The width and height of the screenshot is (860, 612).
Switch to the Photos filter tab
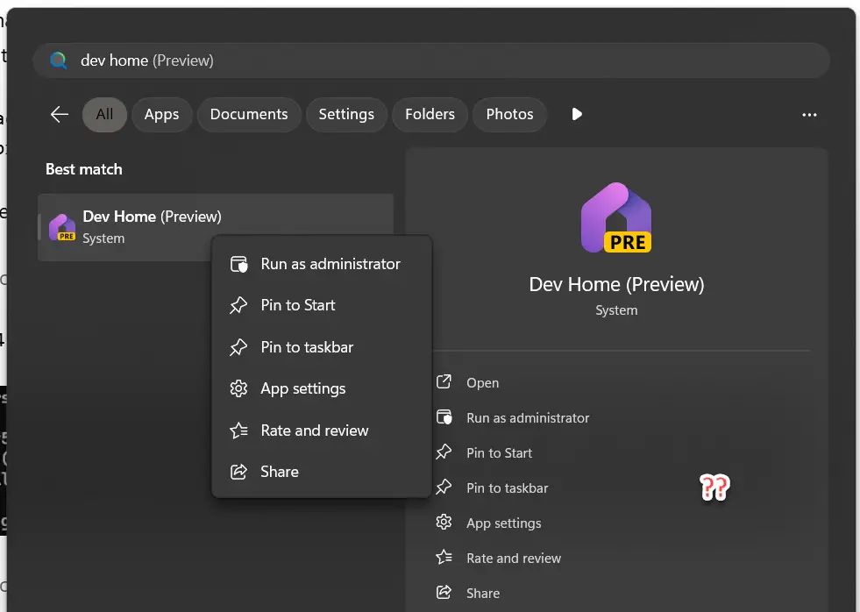pos(509,114)
